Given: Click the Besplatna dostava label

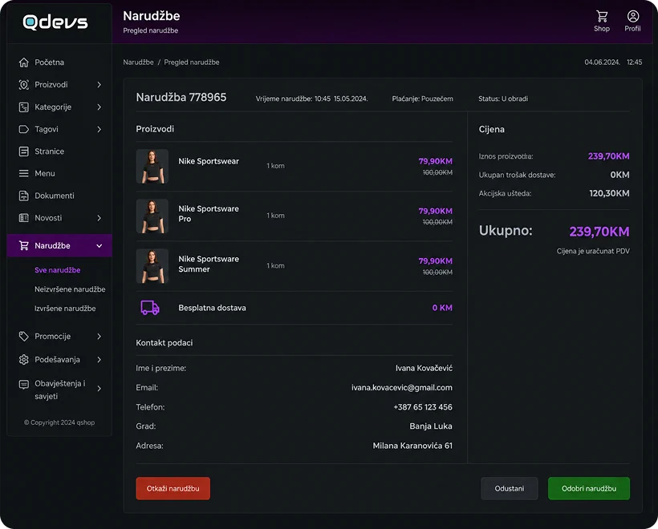Looking at the screenshot, I should pos(212,308).
